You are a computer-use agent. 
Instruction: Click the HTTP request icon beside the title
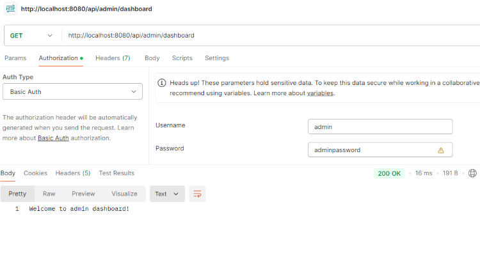[10, 9]
